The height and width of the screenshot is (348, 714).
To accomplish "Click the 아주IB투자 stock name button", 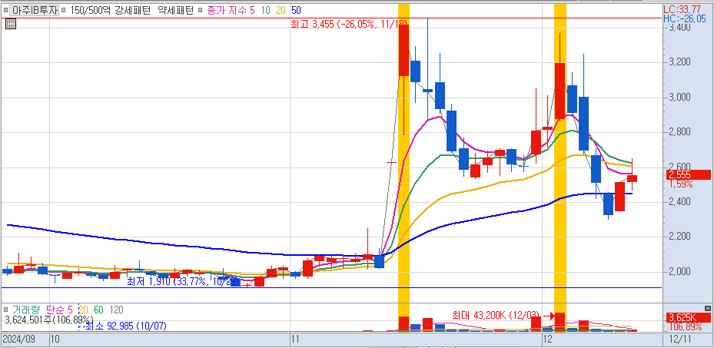I will (x=34, y=10).
